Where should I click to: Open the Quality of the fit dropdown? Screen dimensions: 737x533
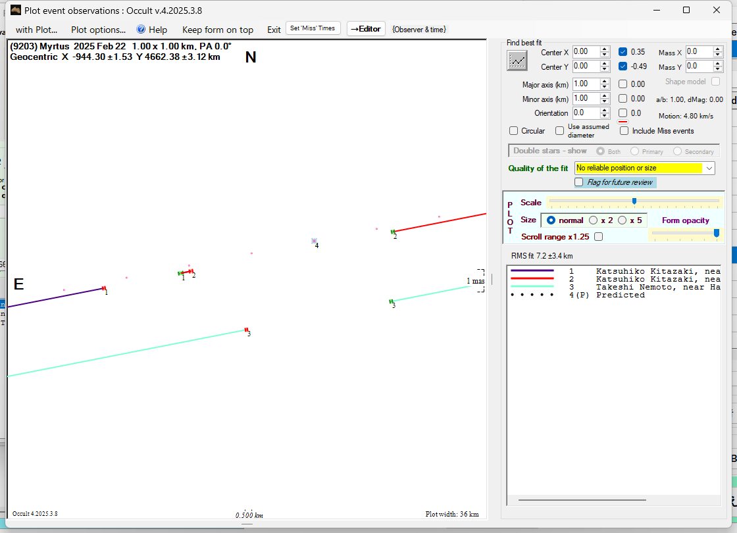709,168
